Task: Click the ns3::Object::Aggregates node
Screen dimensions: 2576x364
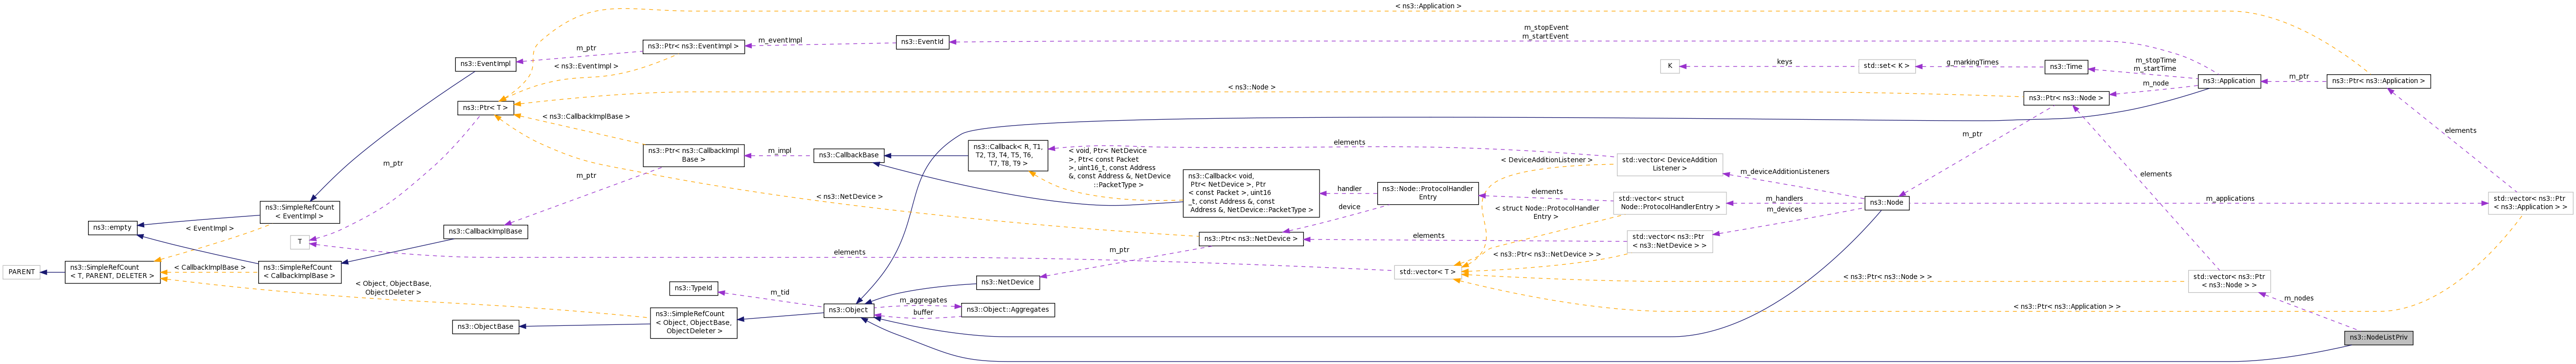Action: point(1008,310)
